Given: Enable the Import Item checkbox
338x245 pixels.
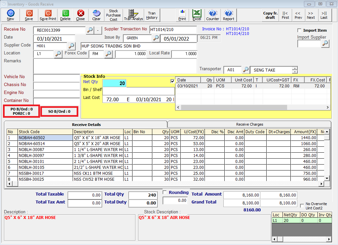Looking at the screenshot, I should 299,30.
